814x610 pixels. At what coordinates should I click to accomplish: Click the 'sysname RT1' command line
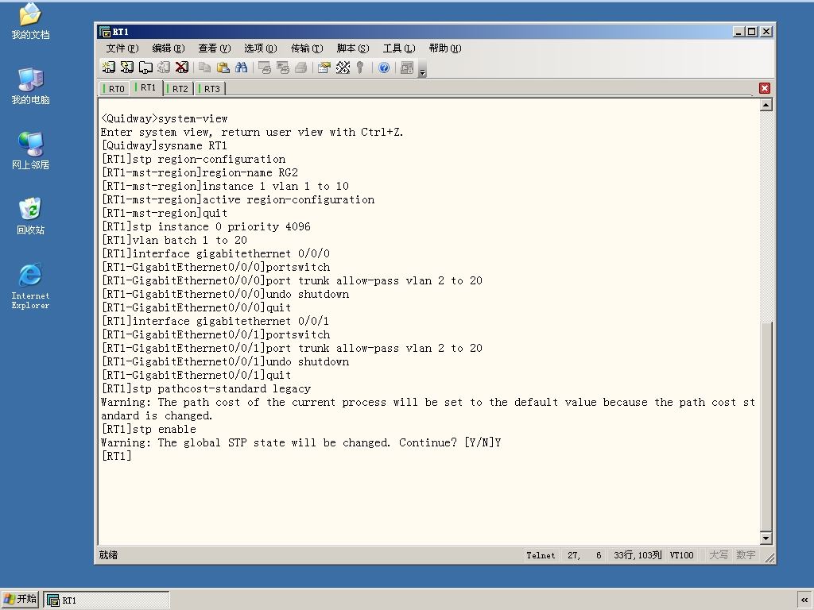(x=164, y=146)
